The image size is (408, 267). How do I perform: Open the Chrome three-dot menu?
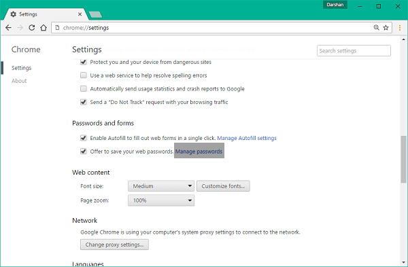tap(400, 28)
